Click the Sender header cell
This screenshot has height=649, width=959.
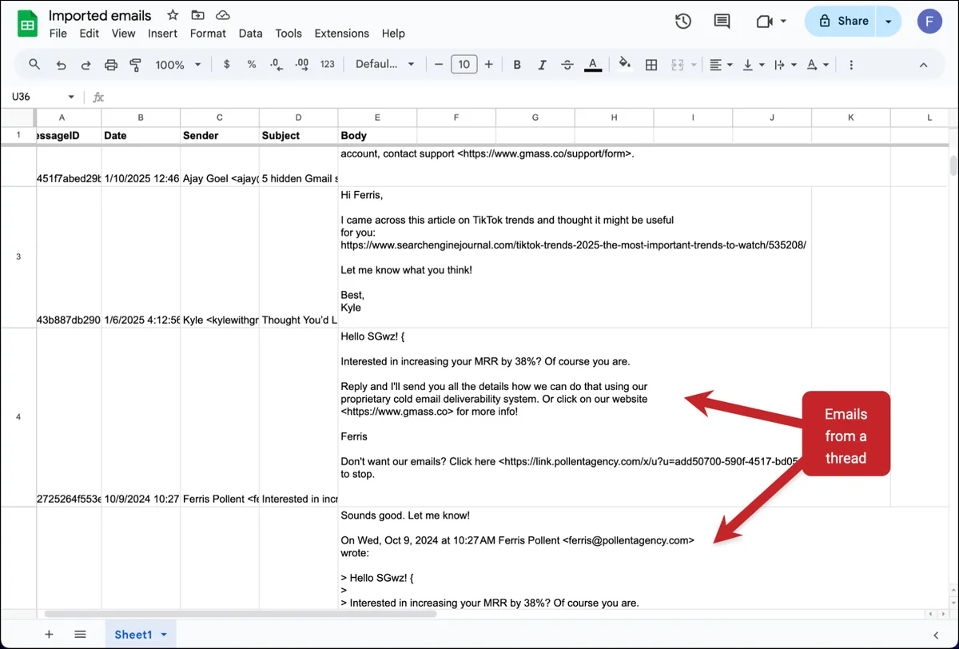(x=220, y=136)
